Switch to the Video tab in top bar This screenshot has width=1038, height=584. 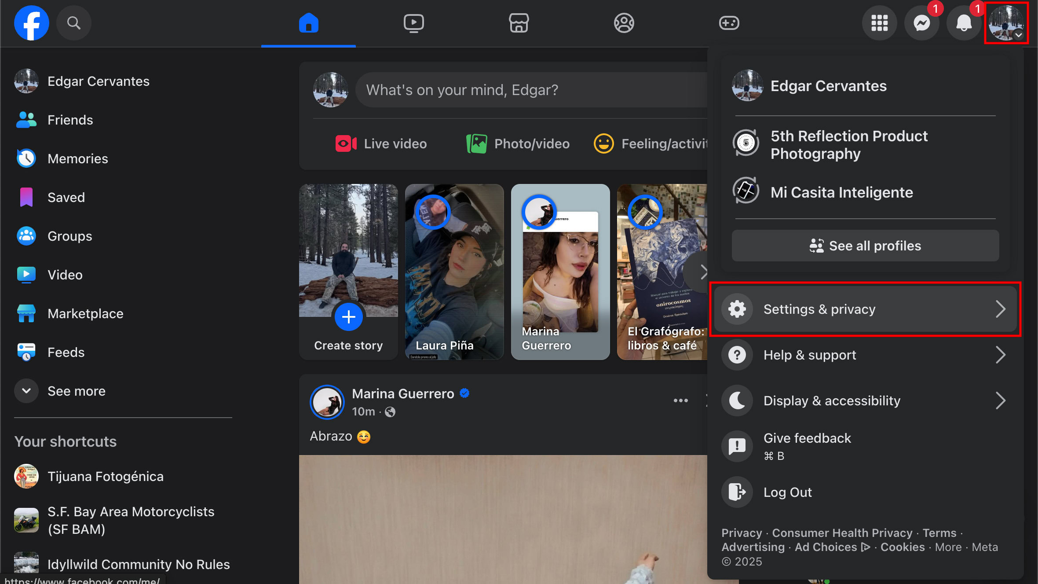pos(413,23)
